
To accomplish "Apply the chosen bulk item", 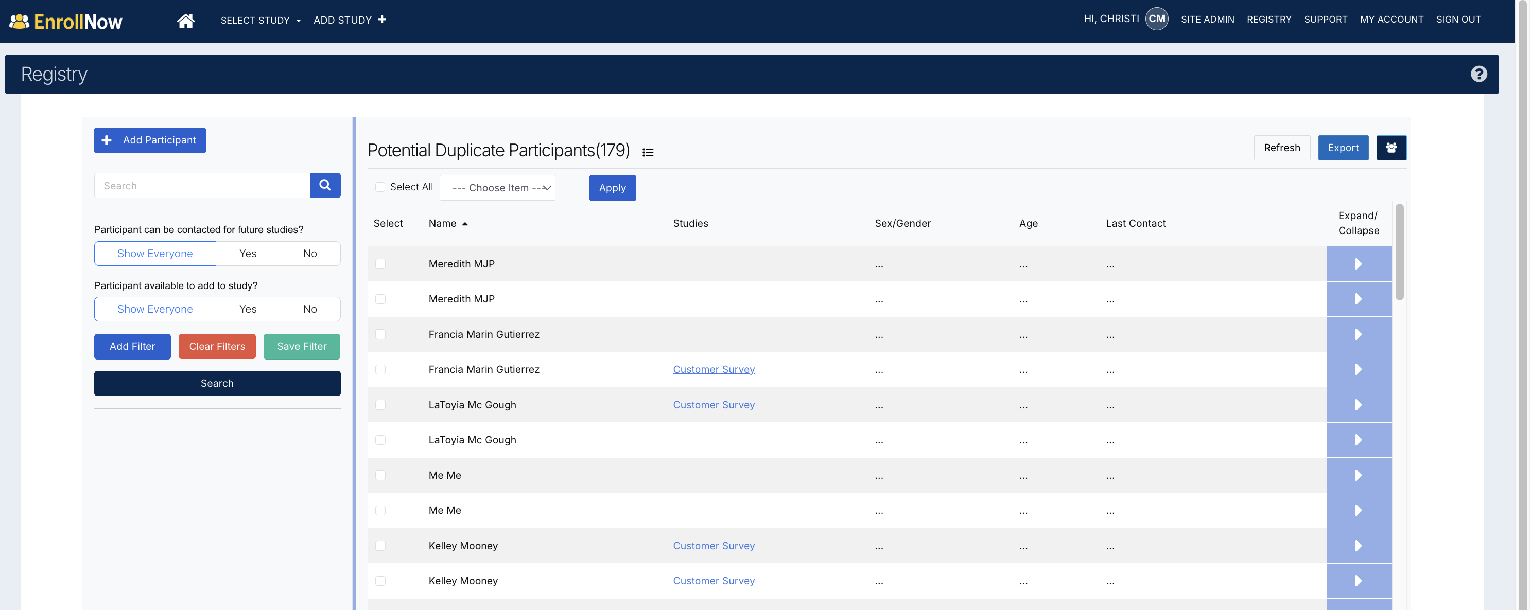I will coord(612,188).
